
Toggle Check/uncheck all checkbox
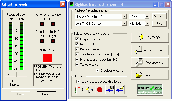tap(97, 70)
